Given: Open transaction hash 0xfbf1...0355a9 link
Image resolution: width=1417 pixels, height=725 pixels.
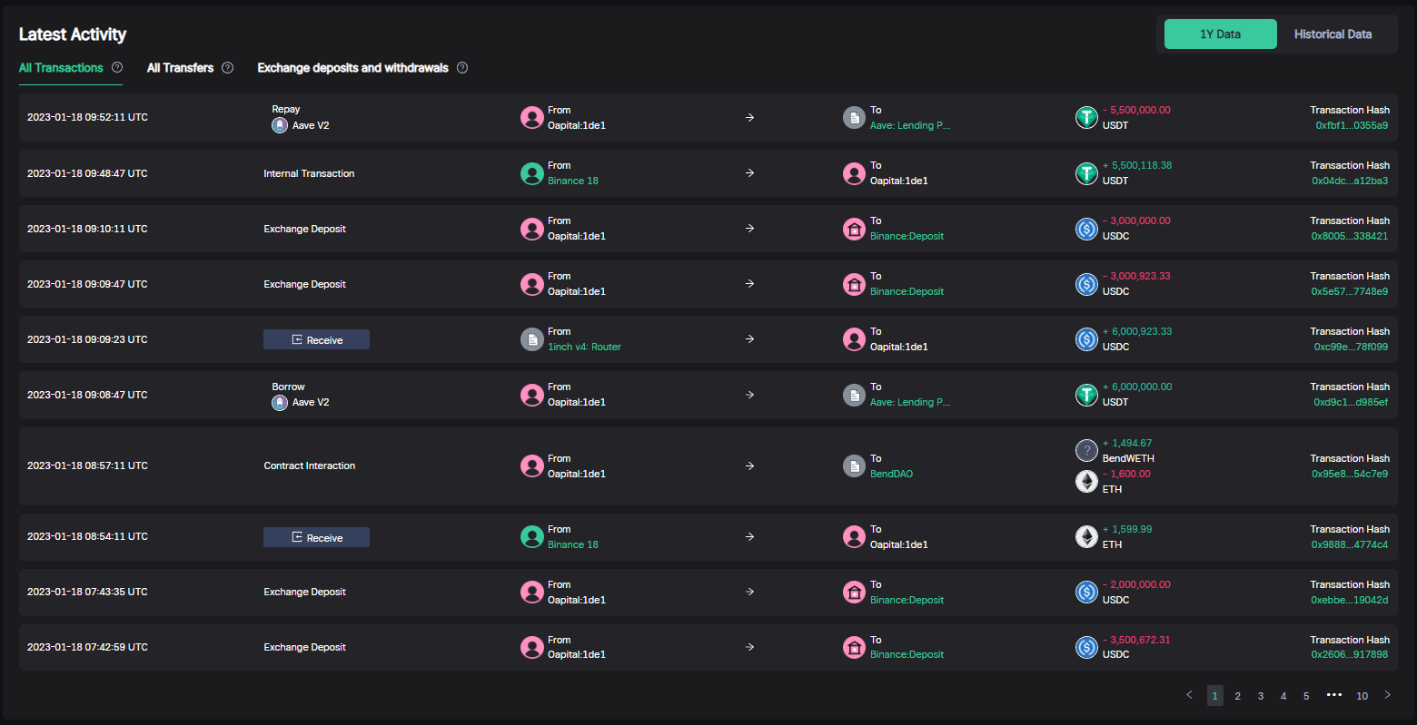Looking at the screenshot, I should (x=1351, y=125).
